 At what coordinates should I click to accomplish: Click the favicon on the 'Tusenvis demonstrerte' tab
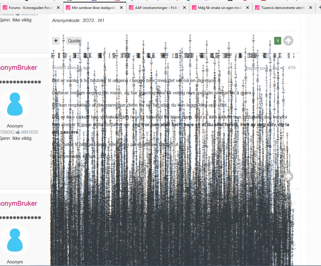click(x=257, y=8)
